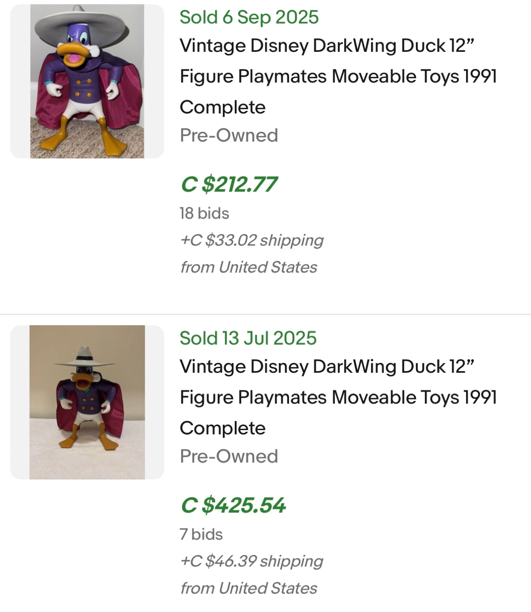Image resolution: width=531 pixels, height=612 pixels.
Task: Open the thumbnail of the 13 Jul listing
Action: coord(87,402)
